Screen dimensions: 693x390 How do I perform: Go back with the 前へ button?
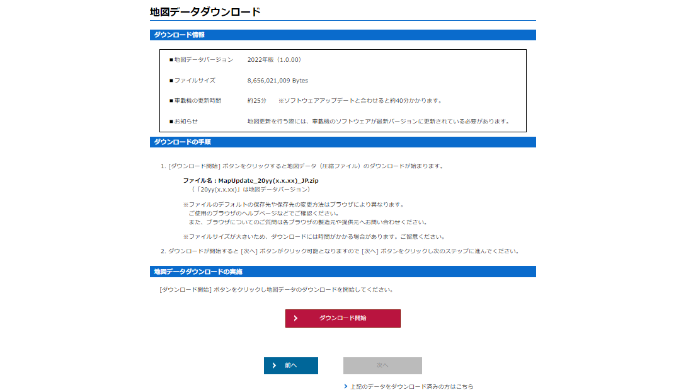[x=290, y=365]
